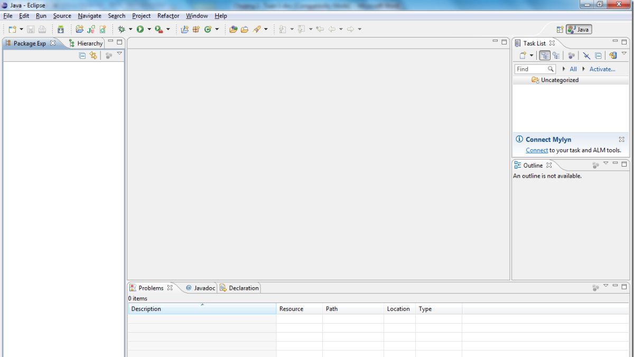Click the All working set link
The image size is (634, 357).
tap(573, 69)
